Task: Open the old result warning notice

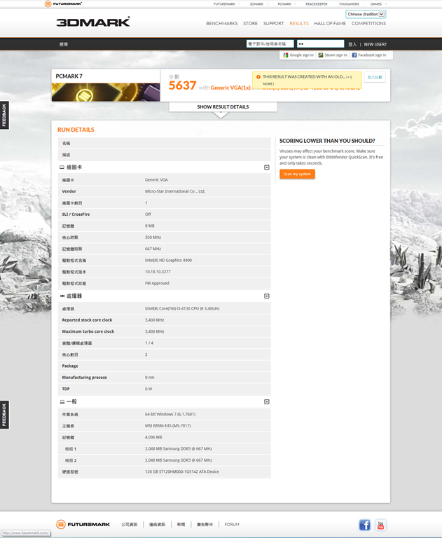Action: pyautogui.click(x=307, y=80)
